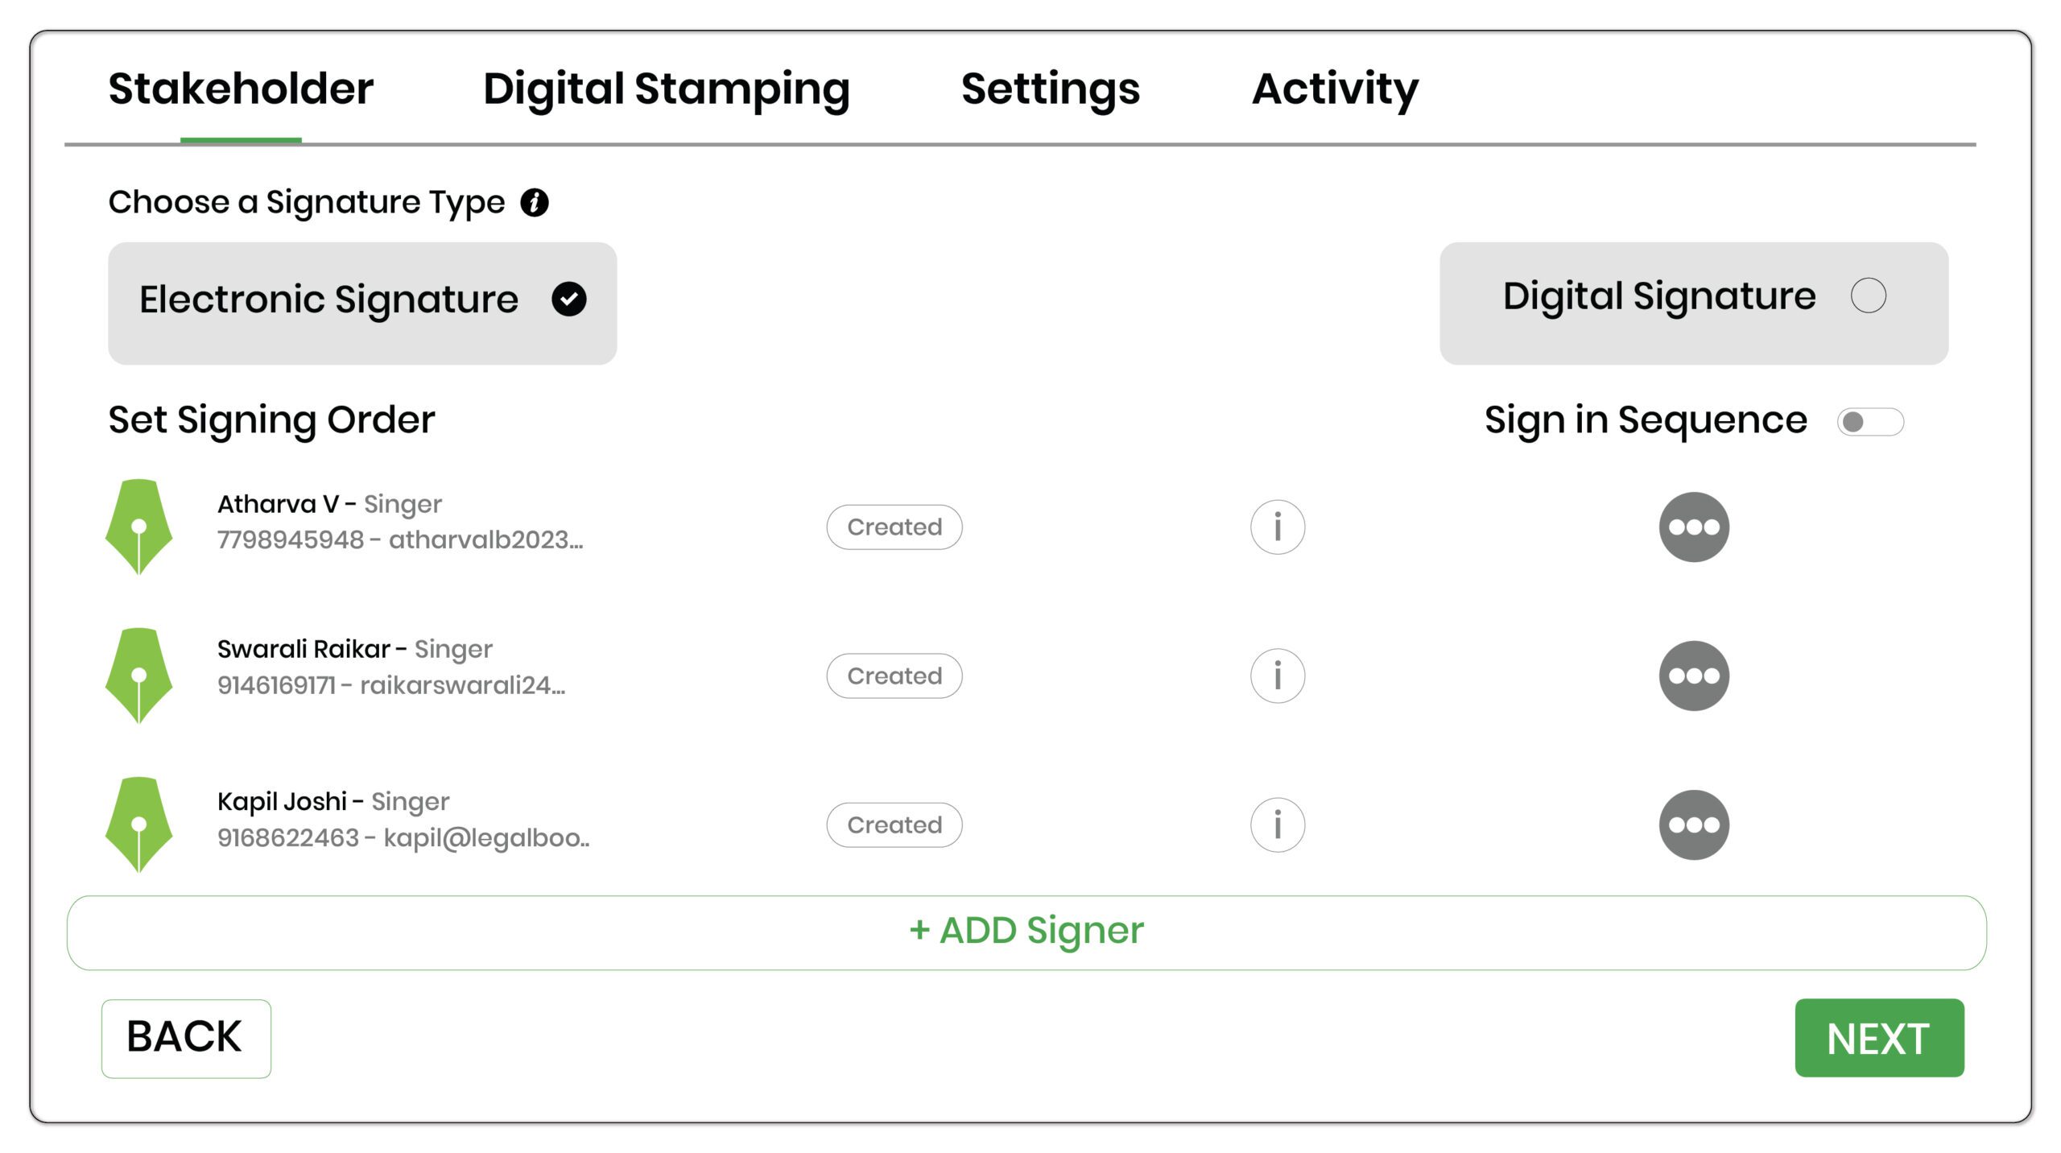Open info details for Atharva V

click(1277, 527)
